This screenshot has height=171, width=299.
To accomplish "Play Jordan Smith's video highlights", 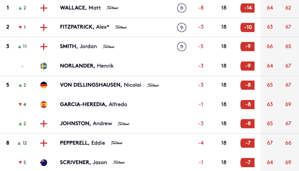I will point(182,46).
